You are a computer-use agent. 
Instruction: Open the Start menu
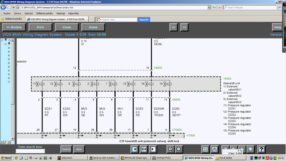(x=6, y=158)
